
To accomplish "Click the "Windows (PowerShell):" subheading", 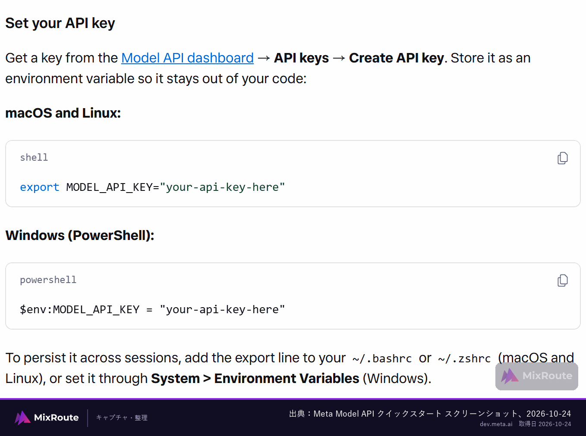I will [x=80, y=235].
